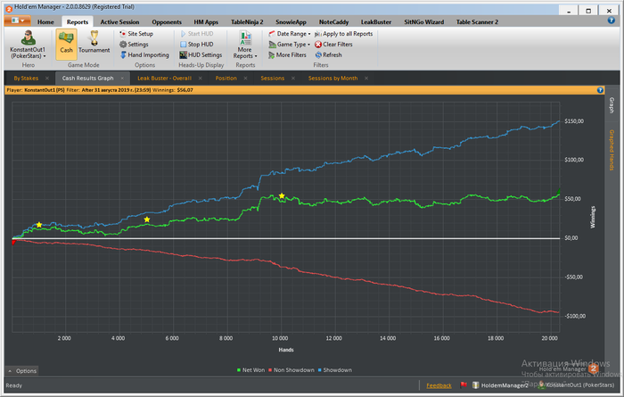Switch to Sessions by Month tab
The image size is (624, 397).
[333, 78]
